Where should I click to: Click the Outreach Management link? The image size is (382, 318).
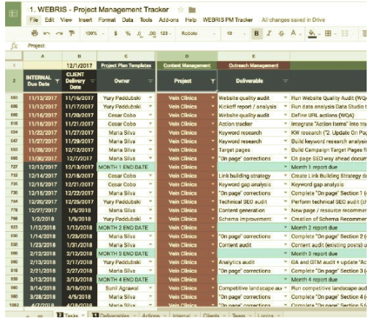253,65
